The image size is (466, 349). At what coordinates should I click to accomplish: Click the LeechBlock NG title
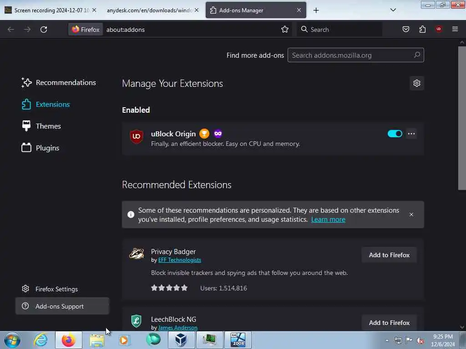173,319
